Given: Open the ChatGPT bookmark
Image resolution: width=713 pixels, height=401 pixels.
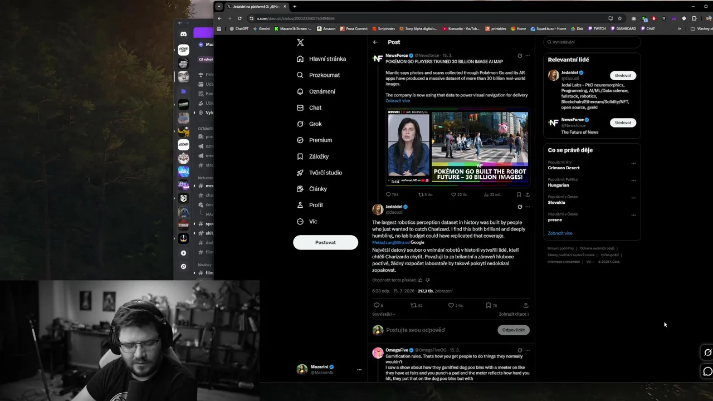Looking at the screenshot, I should pos(239,28).
